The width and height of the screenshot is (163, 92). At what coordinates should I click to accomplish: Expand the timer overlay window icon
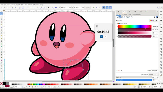pos(97,26)
